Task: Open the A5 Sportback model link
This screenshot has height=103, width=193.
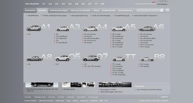Action: point(118,36)
